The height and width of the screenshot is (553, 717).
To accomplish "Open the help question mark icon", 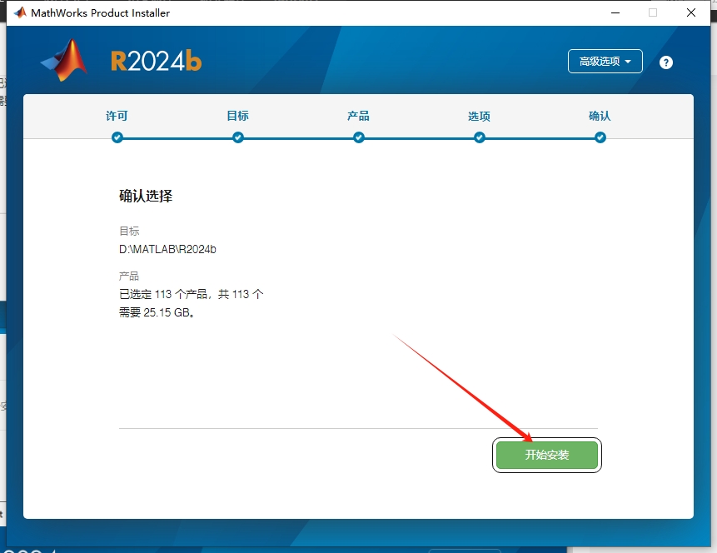I will (665, 61).
